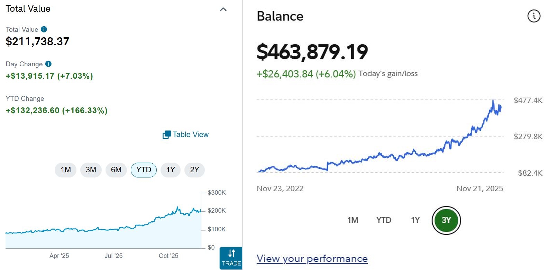557x270 pixels.
Task: Switch to the 6M time range
Action: [116, 170]
